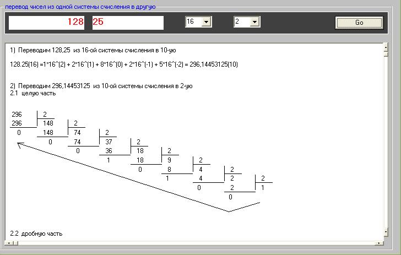Click the vertical scrollbar thumb near the top

pos(386,54)
